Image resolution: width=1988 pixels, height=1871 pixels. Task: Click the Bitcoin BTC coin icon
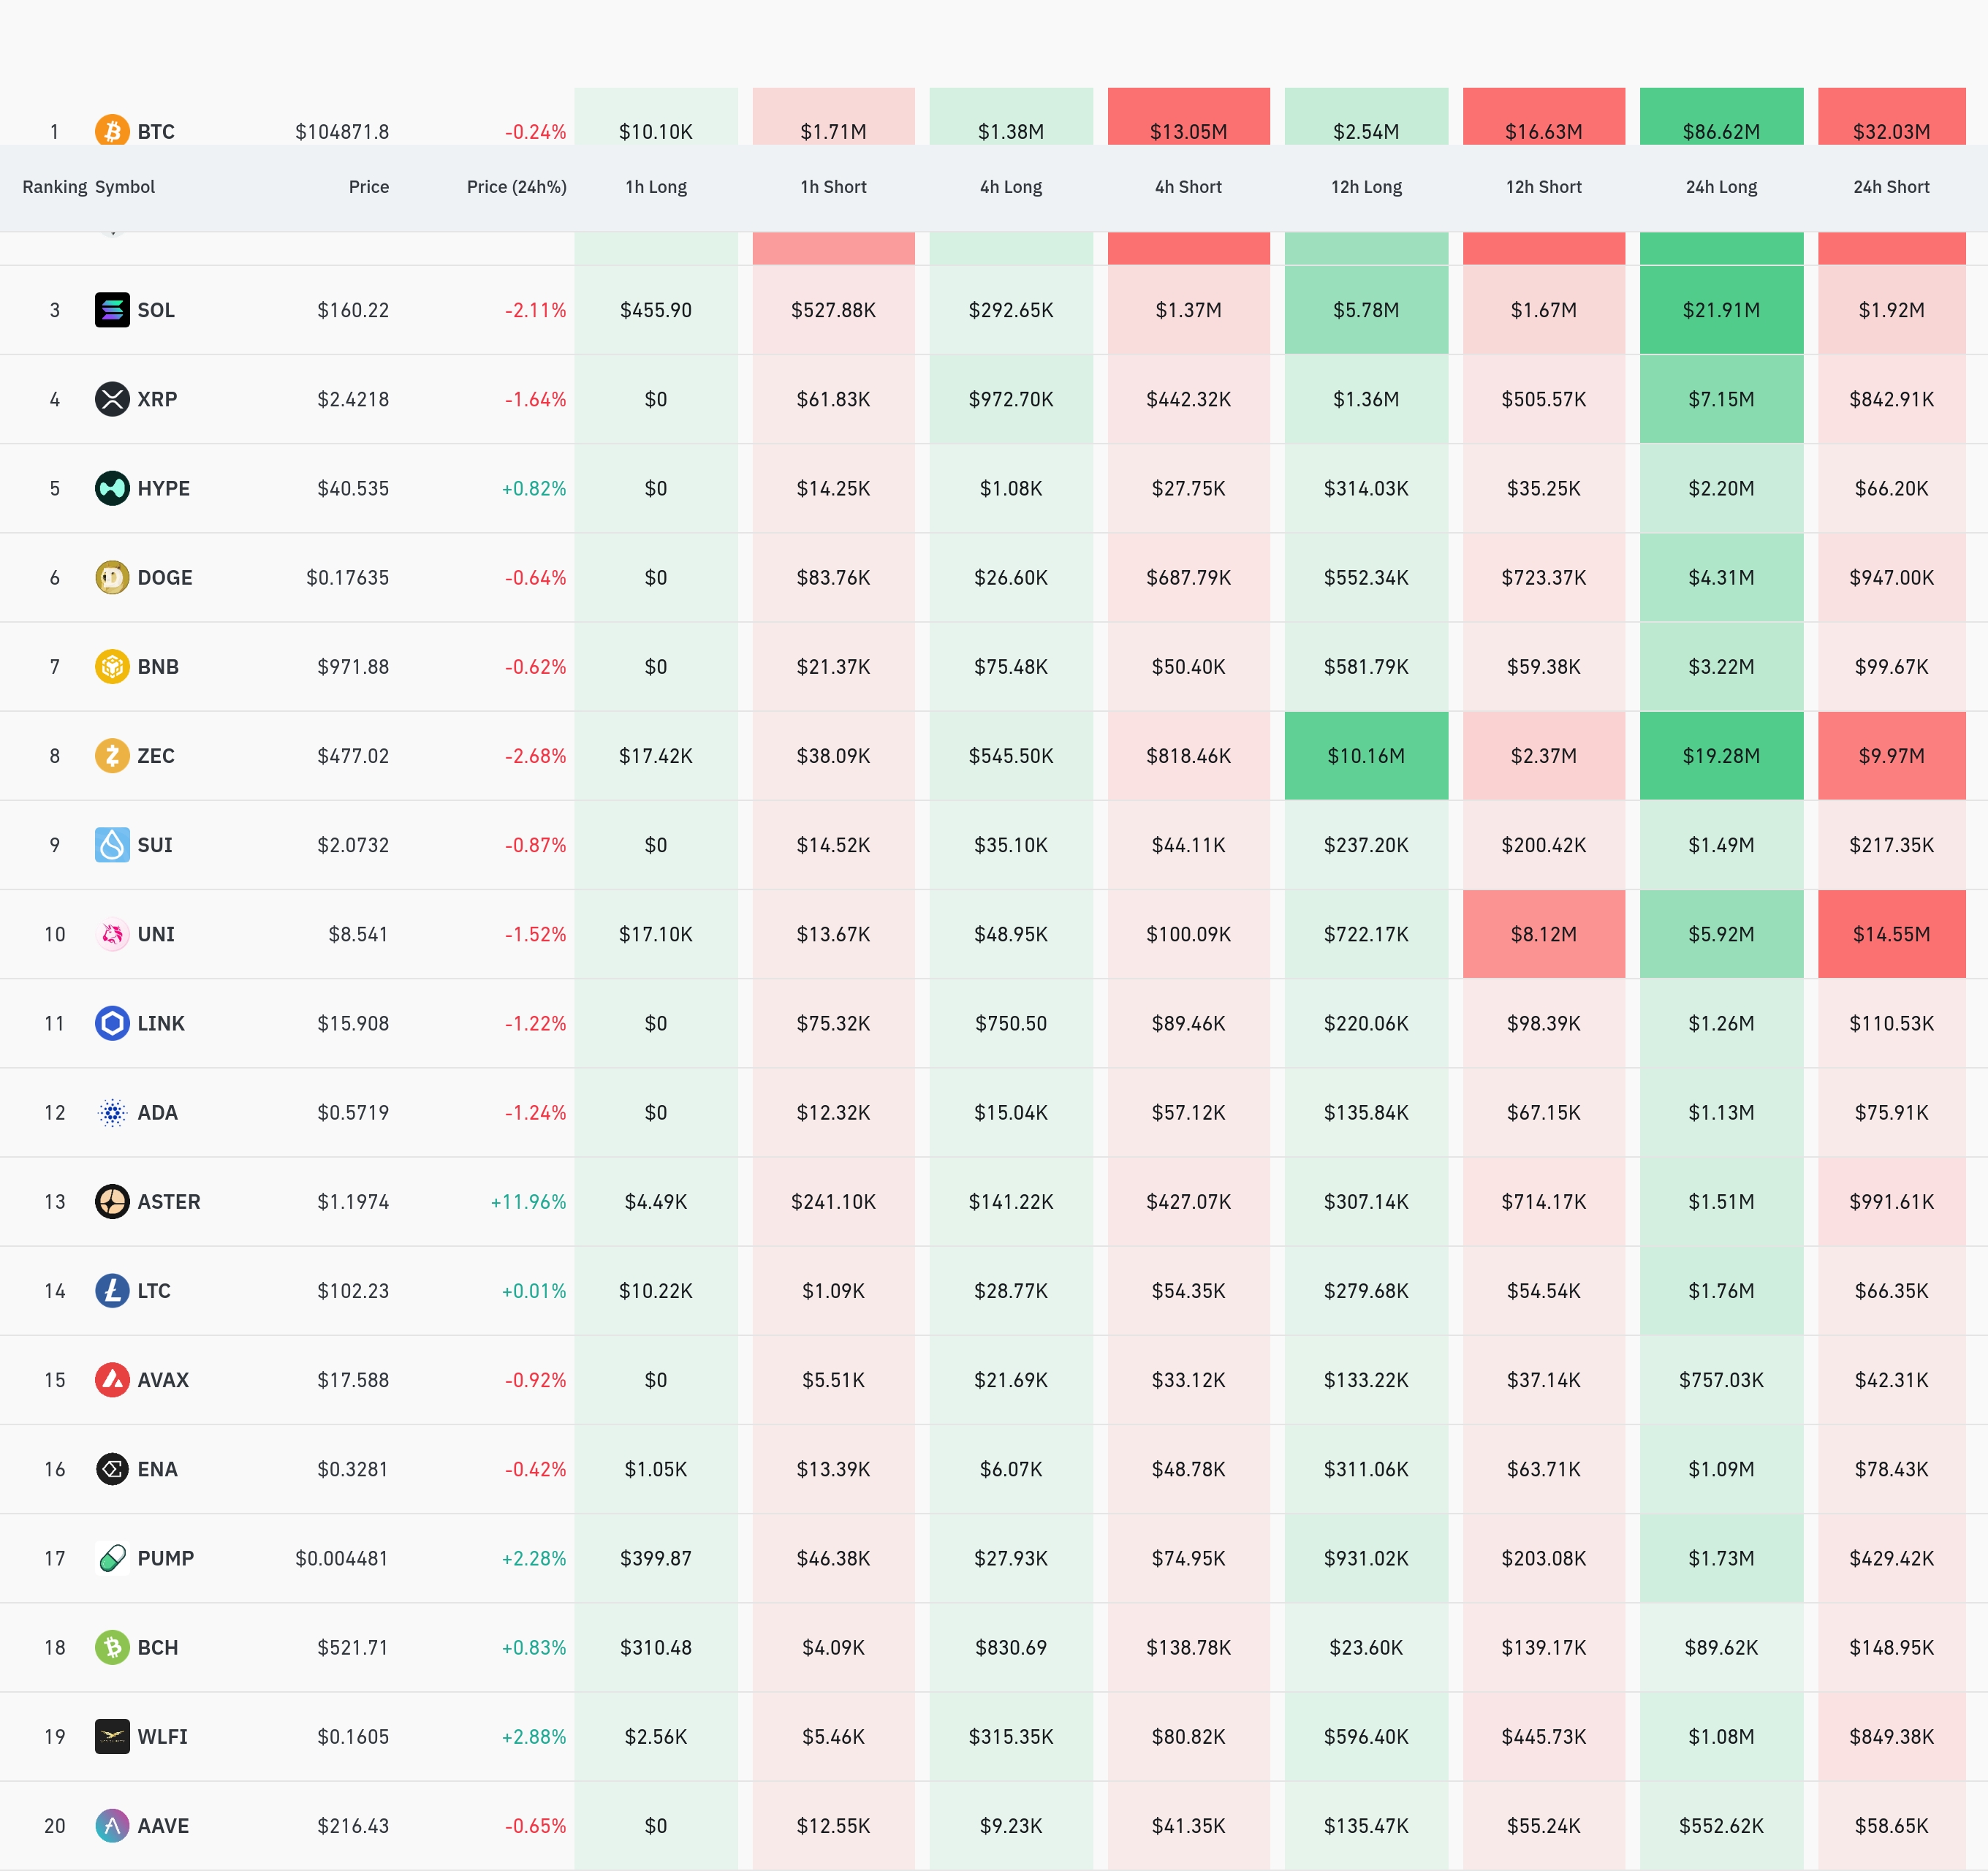coord(112,130)
